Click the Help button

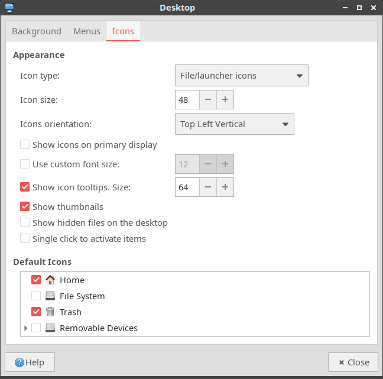point(30,362)
